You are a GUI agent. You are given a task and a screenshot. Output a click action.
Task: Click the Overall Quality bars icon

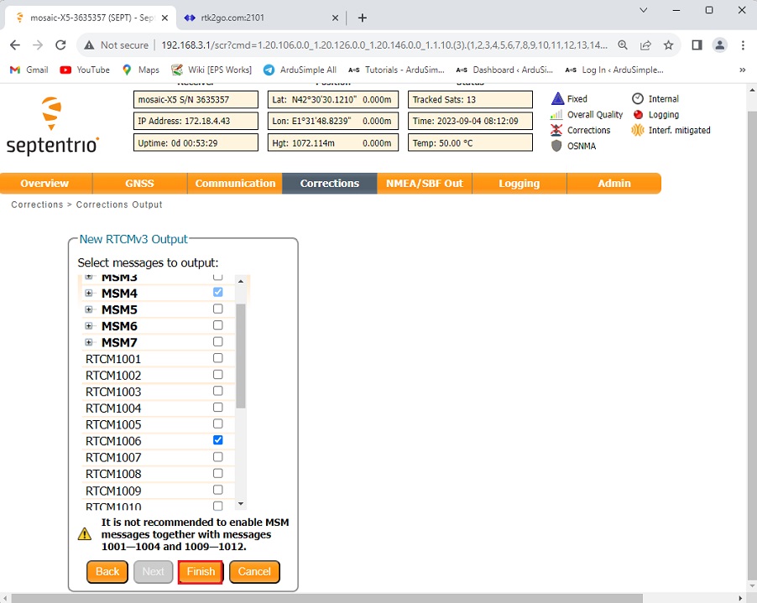556,115
